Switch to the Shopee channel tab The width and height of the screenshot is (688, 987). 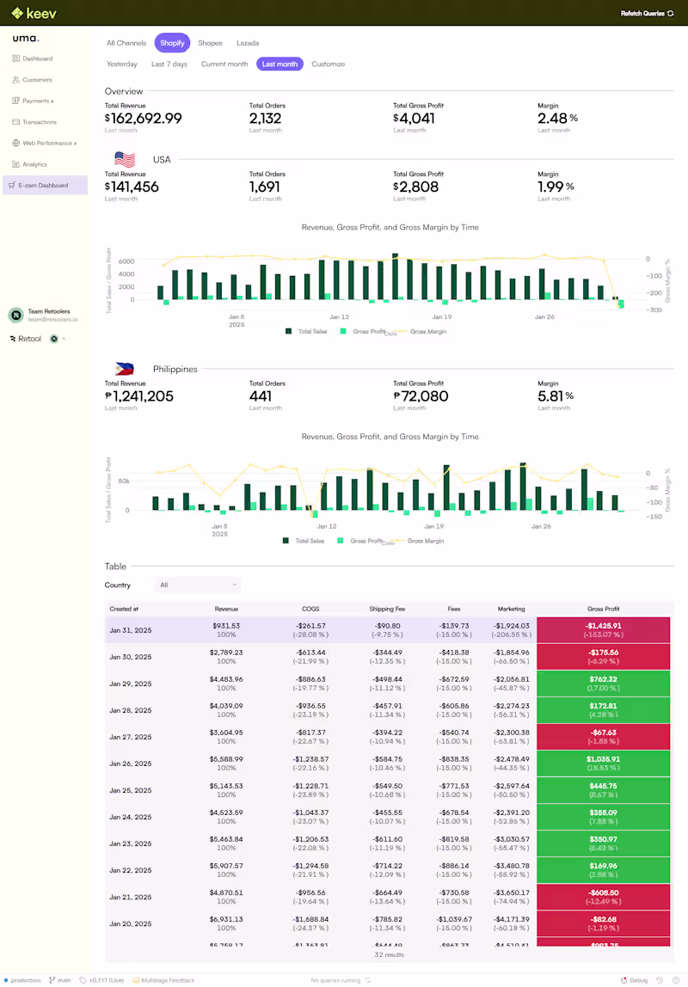click(x=210, y=43)
